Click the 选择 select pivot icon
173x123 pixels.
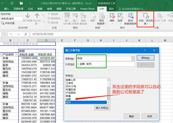[120, 15]
